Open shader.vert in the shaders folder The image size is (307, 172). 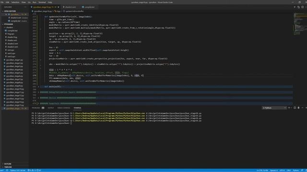tap(12, 40)
